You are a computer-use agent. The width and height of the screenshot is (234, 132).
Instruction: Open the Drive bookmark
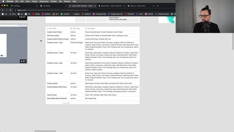(x=12, y=14)
